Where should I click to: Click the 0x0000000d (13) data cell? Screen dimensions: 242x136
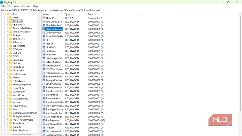click(x=96, y=120)
